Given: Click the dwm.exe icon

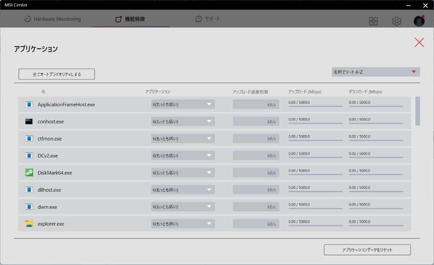Looking at the screenshot, I should point(29,207).
